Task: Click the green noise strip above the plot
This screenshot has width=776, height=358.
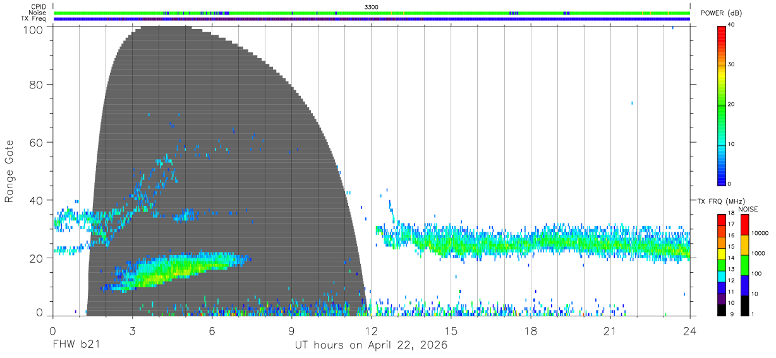Action: [372, 13]
